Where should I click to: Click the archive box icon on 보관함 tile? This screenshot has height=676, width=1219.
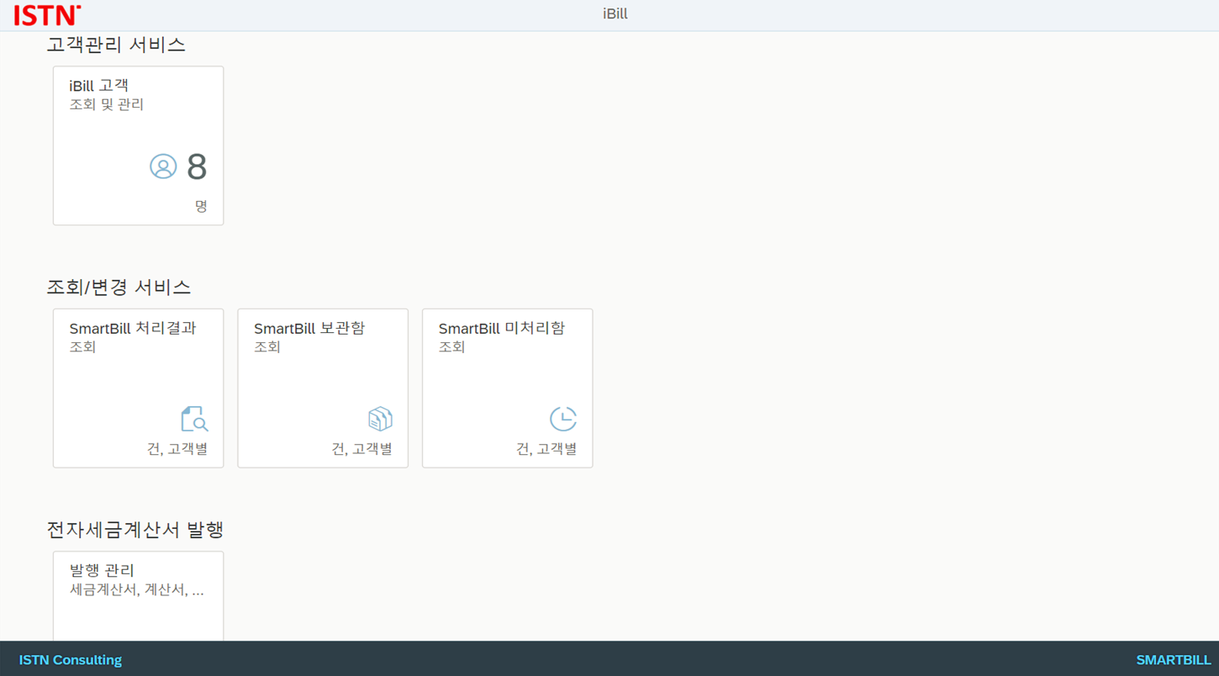(x=380, y=419)
